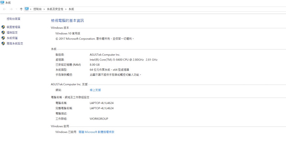Expand the chevron after 控制台 breadcrumb

coord(44,9)
